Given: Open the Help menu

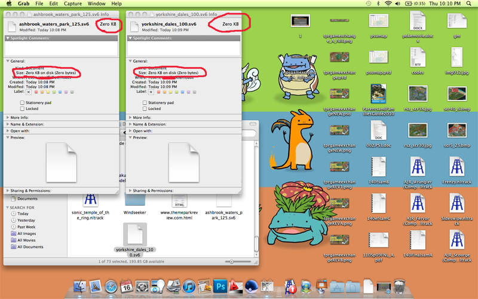Looking at the screenshot, I should (117, 4).
